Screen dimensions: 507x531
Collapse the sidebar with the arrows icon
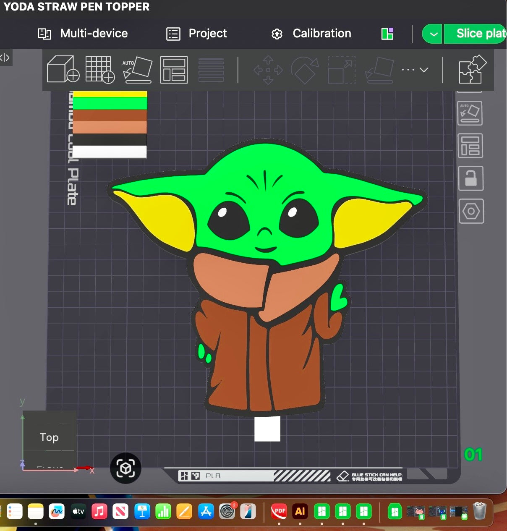pos(5,58)
